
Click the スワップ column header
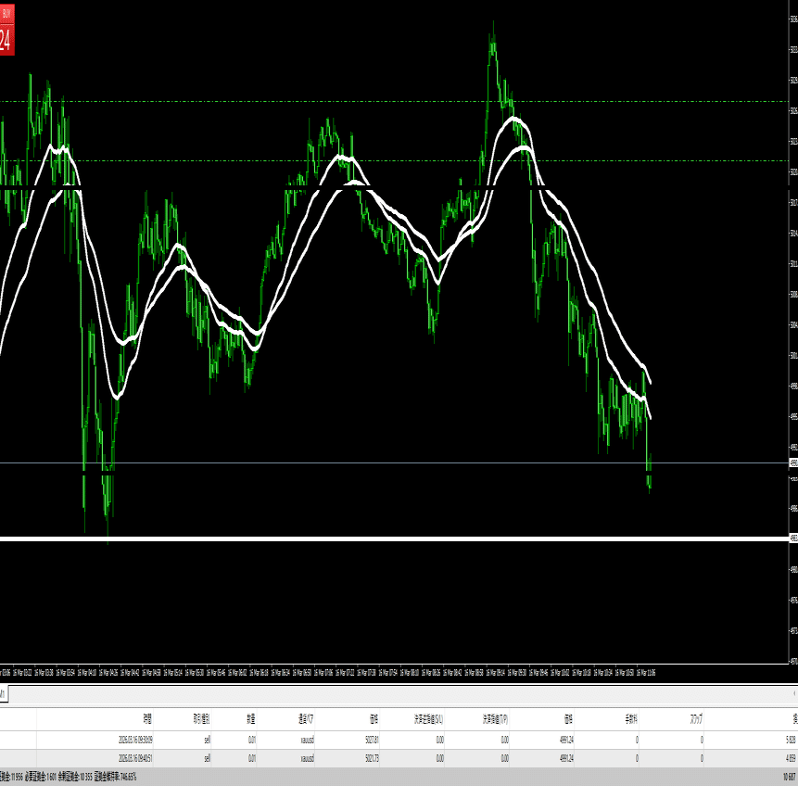click(696, 719)
